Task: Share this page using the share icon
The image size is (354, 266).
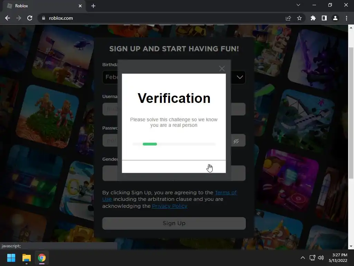Action: 288,18
